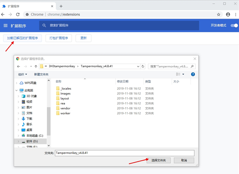
Task: Click 打包扩展程序 button
Action: (x=59, y=38)
